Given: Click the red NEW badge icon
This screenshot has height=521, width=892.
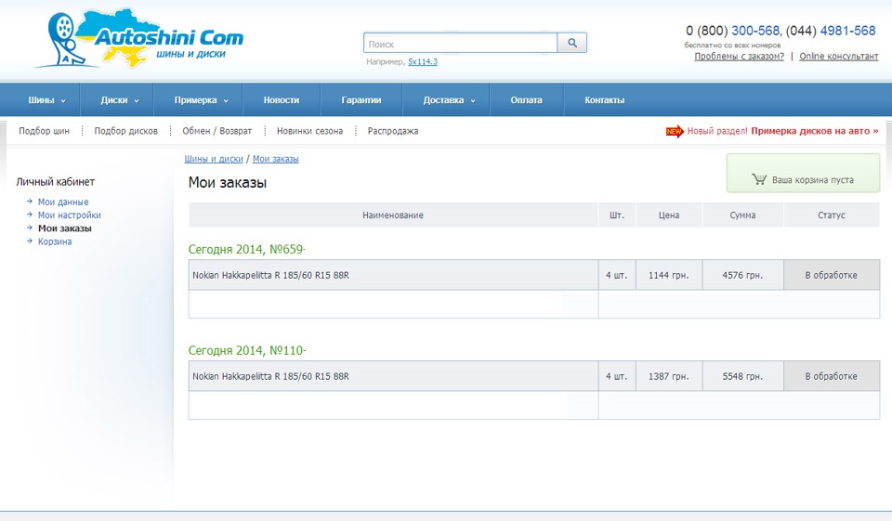Looking at the screenshot, I should [x=675, y=131].
